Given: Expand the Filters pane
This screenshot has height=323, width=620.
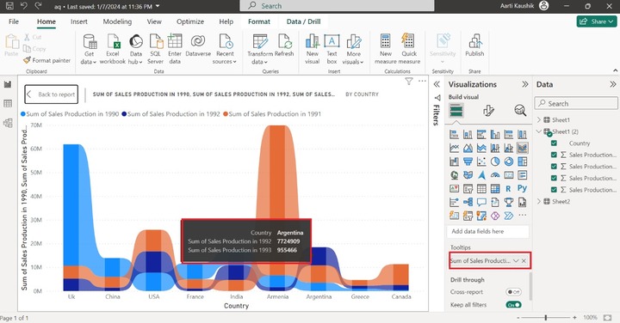Looking at the screenshot, I should point(437,84).
